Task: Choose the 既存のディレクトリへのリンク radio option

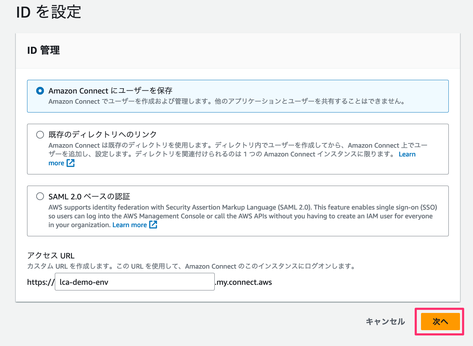Action: (40, 135)
